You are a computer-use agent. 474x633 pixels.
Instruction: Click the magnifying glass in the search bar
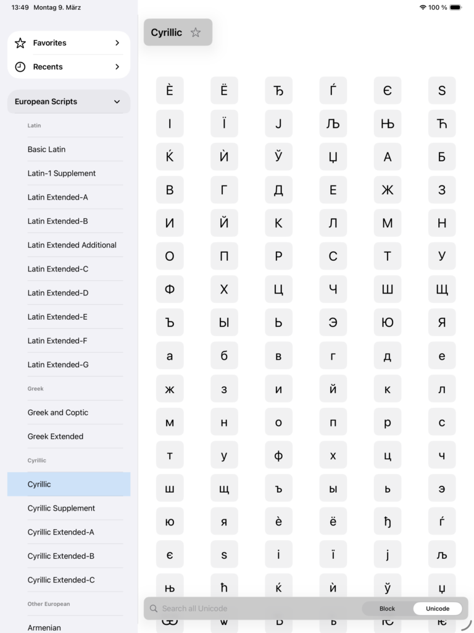[x=154, y=608]
